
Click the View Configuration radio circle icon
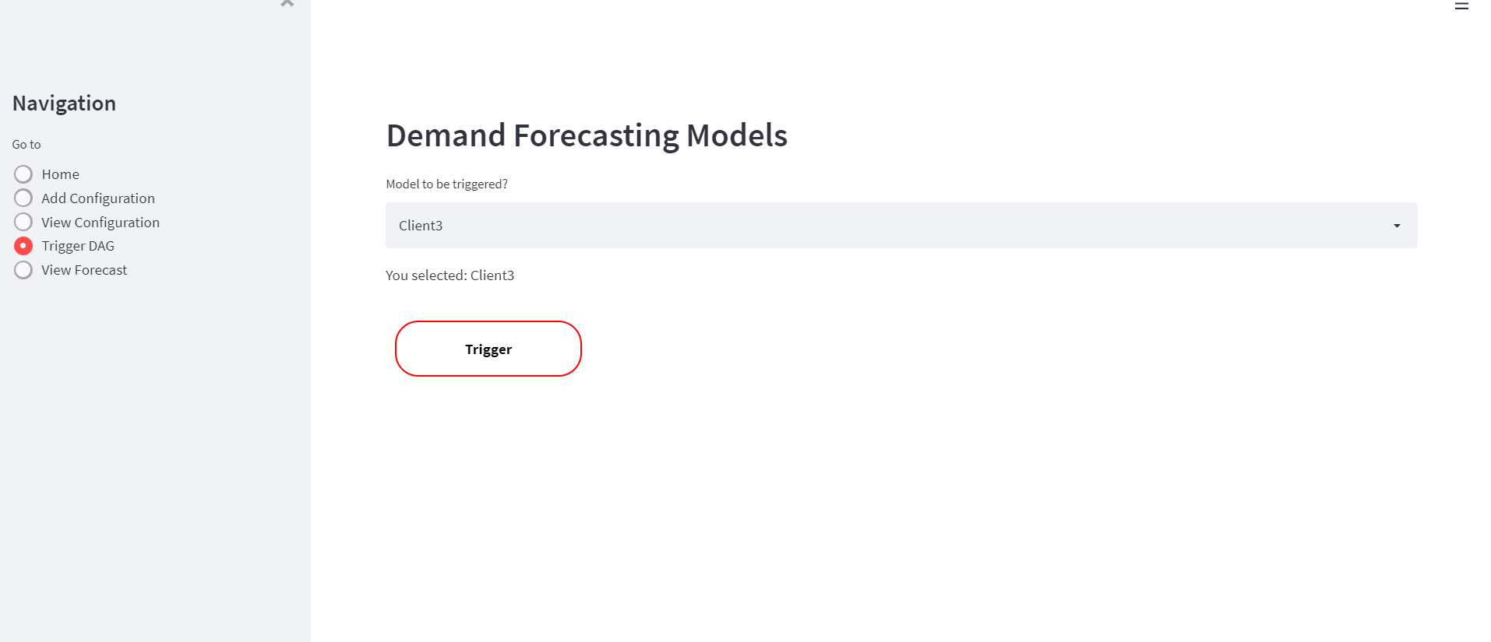23,222
